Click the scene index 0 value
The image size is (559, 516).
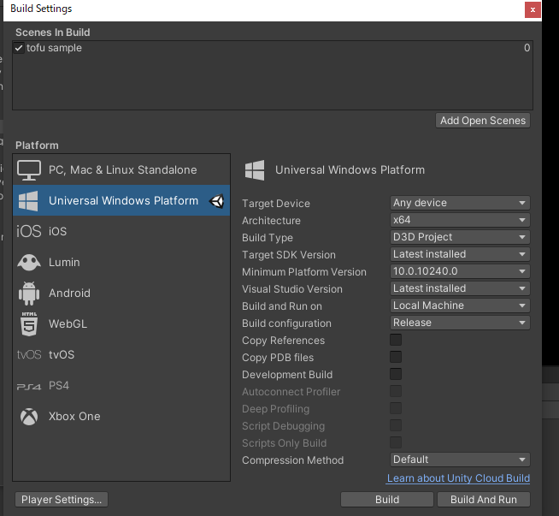pos(527,48)
